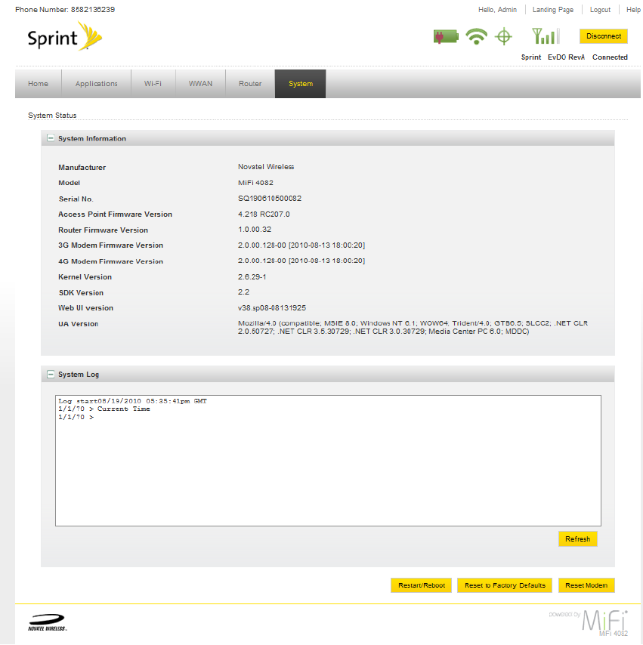The width and height of the screenshot is (643, 645).
Task: Collapse the System Log section
Action: 50,375
